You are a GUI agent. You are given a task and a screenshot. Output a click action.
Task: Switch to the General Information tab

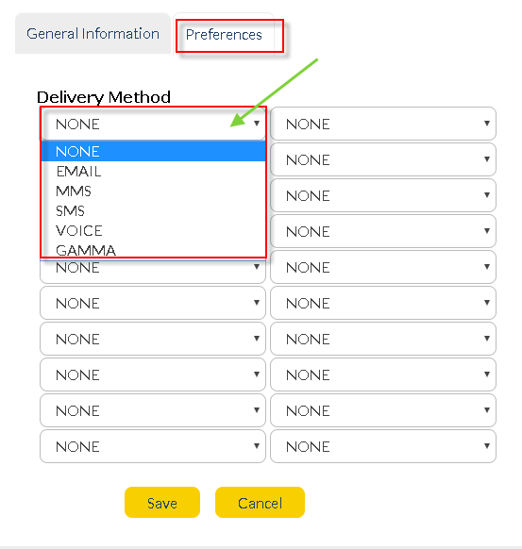[93, 34]
